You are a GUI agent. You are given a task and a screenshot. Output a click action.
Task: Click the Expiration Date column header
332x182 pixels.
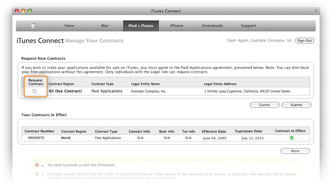tap(248, 131)
